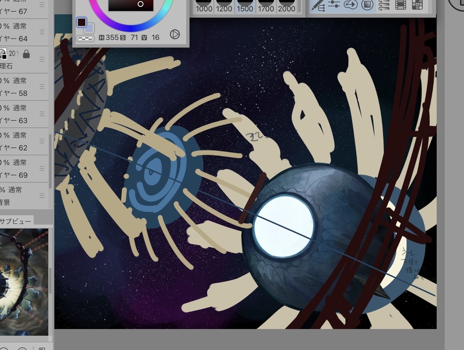Select layer レイヤー 69
This screenshot has height=350, width=464.
(24, 169)
